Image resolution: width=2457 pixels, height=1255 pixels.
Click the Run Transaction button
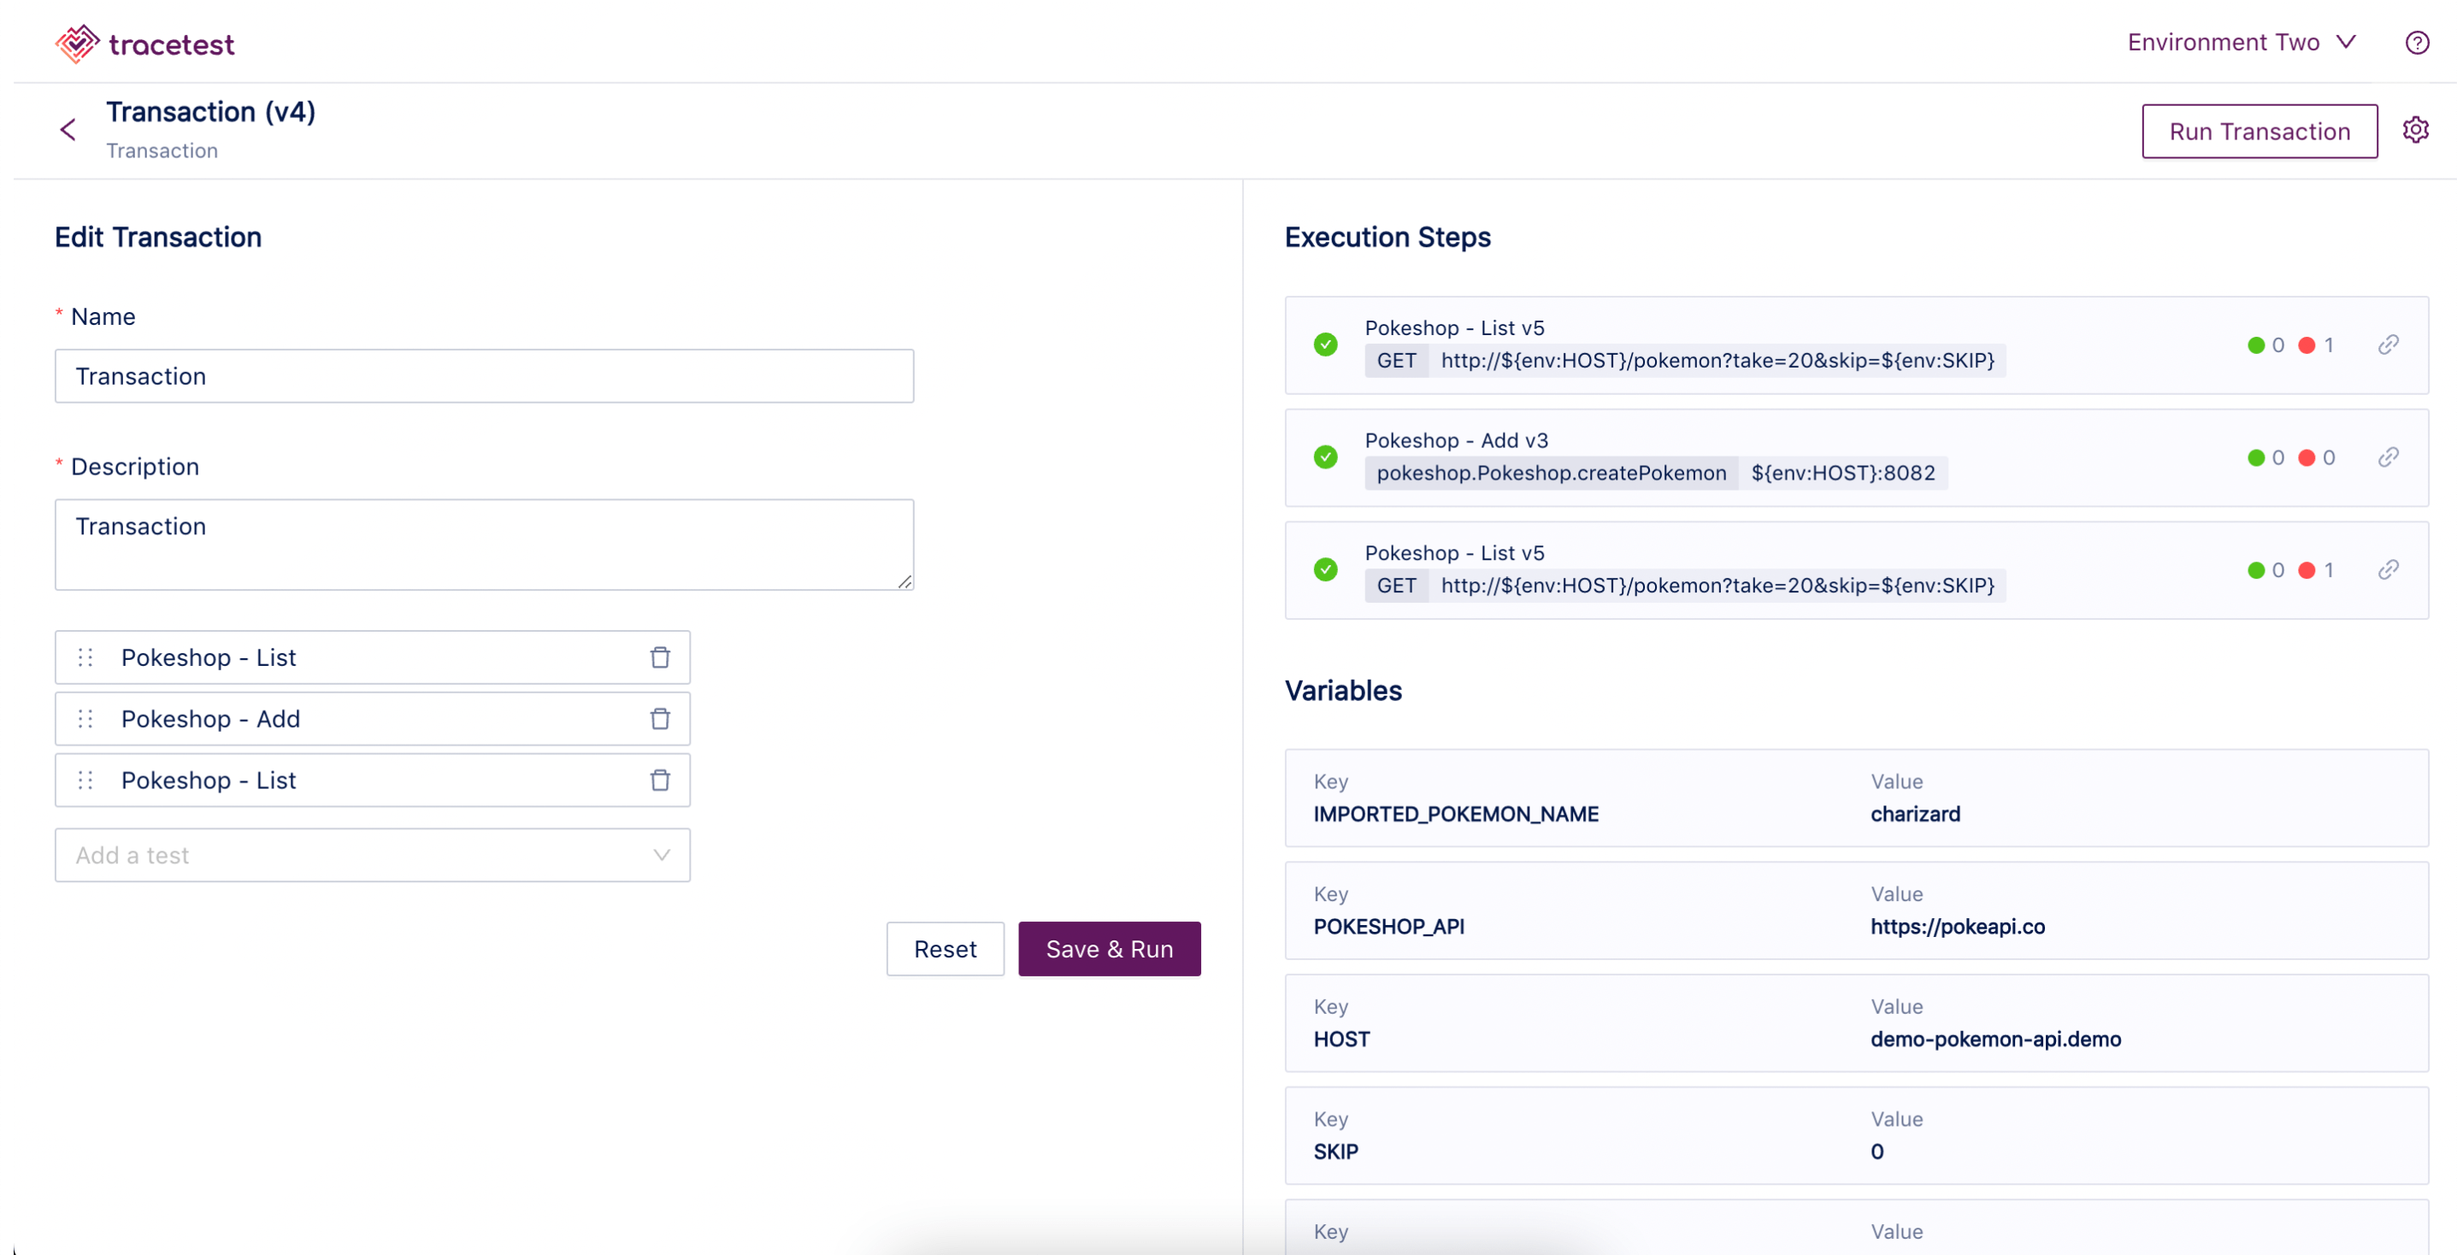click(x=2260, y=130)
